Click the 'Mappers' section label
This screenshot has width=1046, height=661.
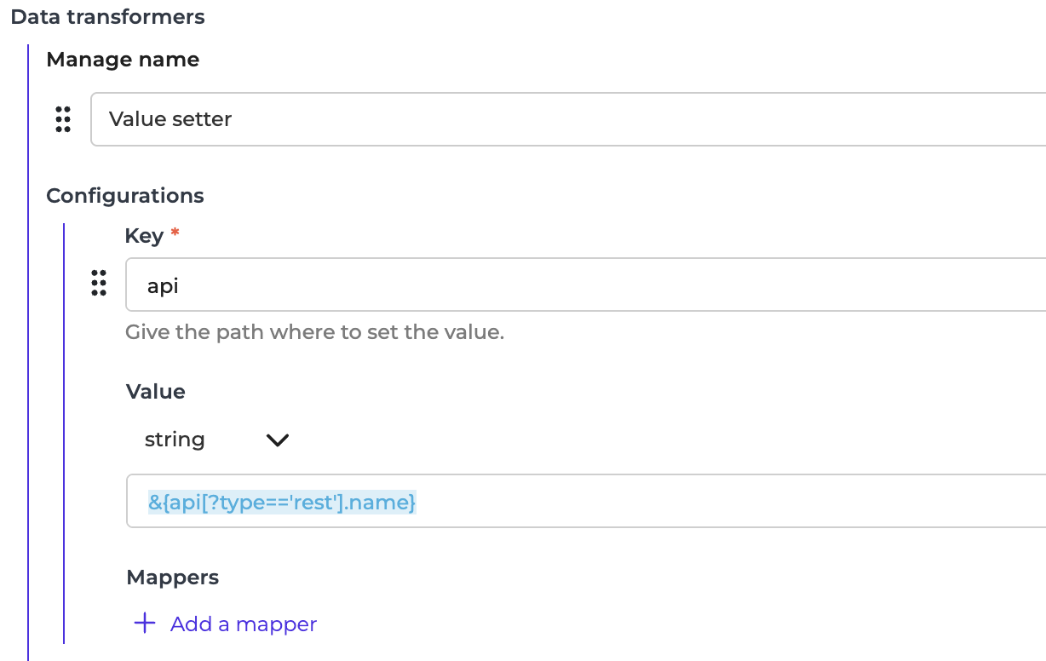click(x=173, y=578)
